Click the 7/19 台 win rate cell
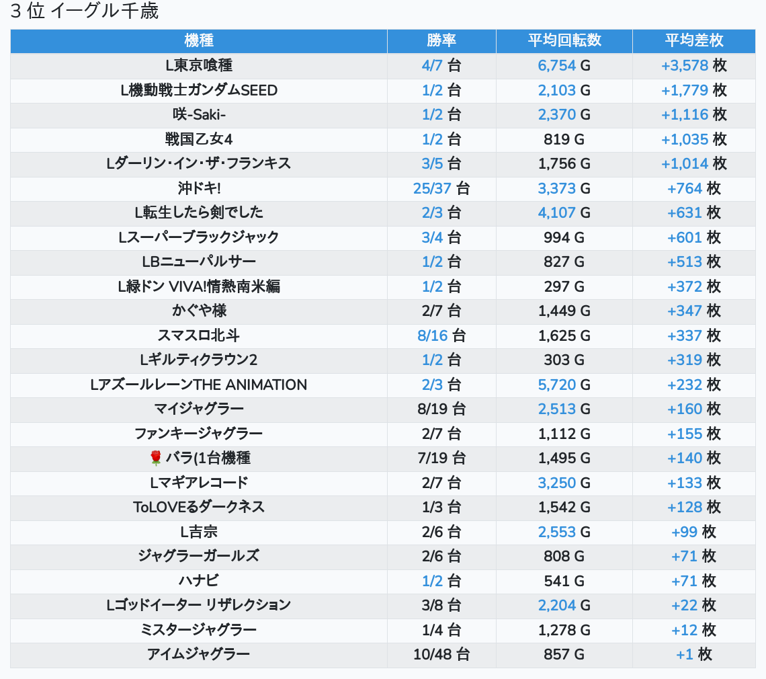This screenshot has width=766, height=679. 441,458
